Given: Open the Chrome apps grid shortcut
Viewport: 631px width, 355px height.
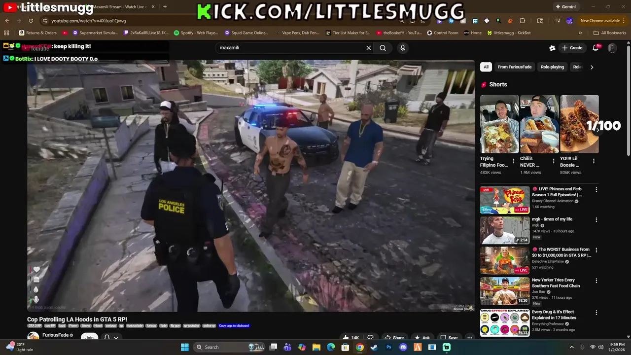Looking at the screenshot, I should click(6, 33).
